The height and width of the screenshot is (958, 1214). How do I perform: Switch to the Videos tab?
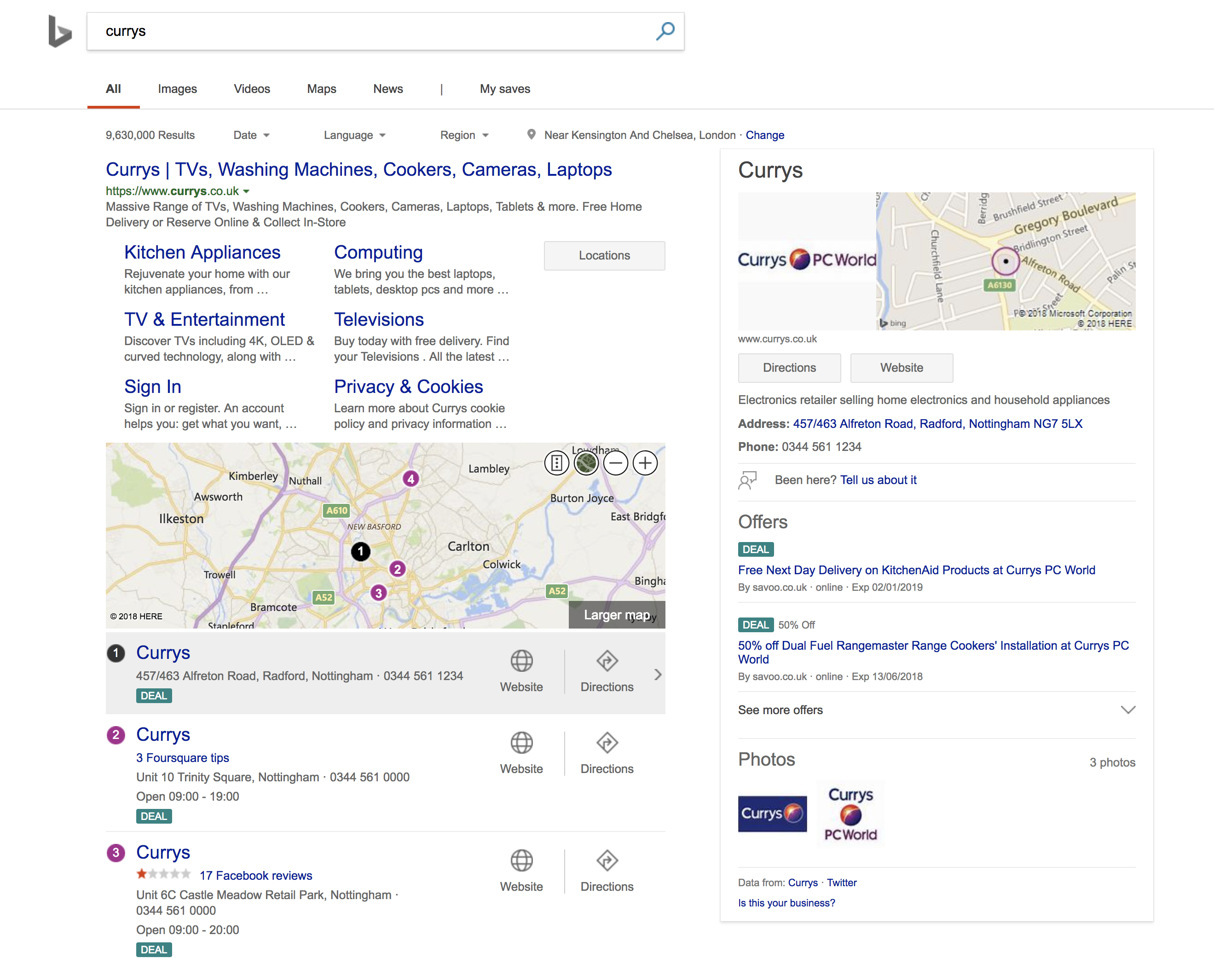click(252, 89)
